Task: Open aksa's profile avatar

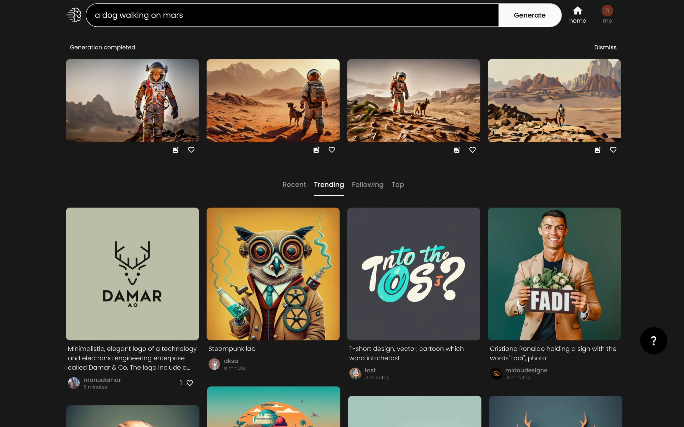Action: (214, 364)
